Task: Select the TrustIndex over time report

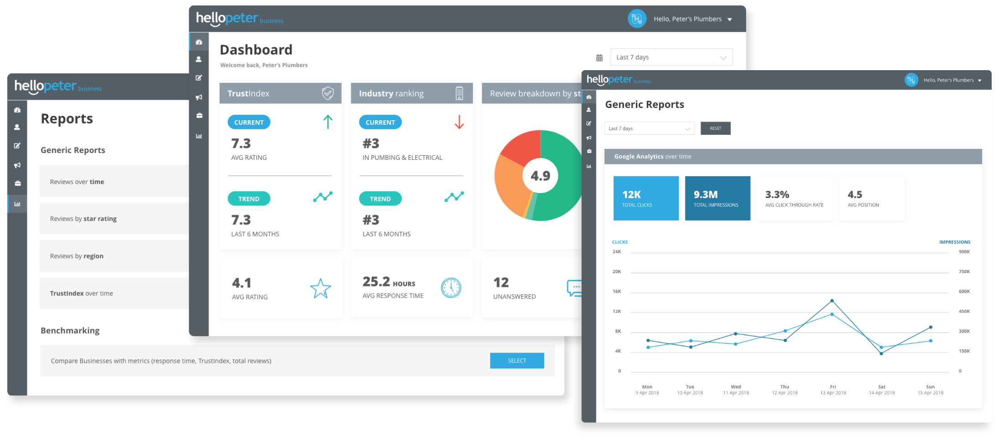Action: 81,293
